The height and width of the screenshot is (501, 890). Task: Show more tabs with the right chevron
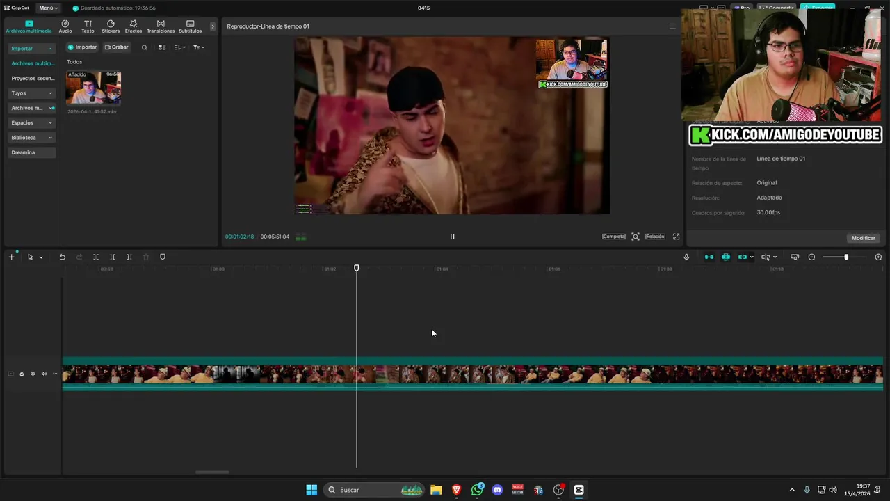click(x=213, y=26)
